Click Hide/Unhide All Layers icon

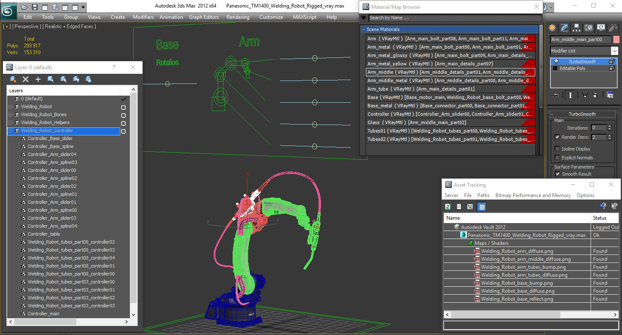pyautogui.click(x=76, y=79)
